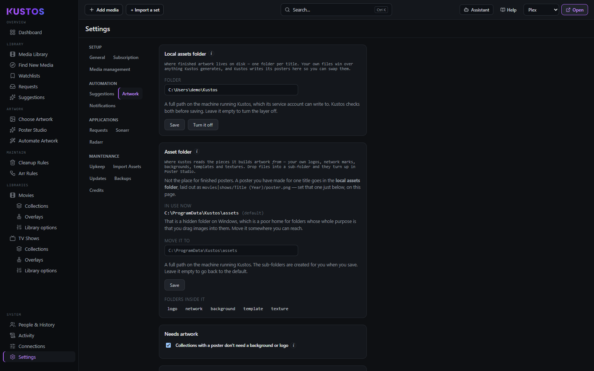This screenshot has height=371, width=594.
Task: Save the Asset folder move path
Action: 174,285
